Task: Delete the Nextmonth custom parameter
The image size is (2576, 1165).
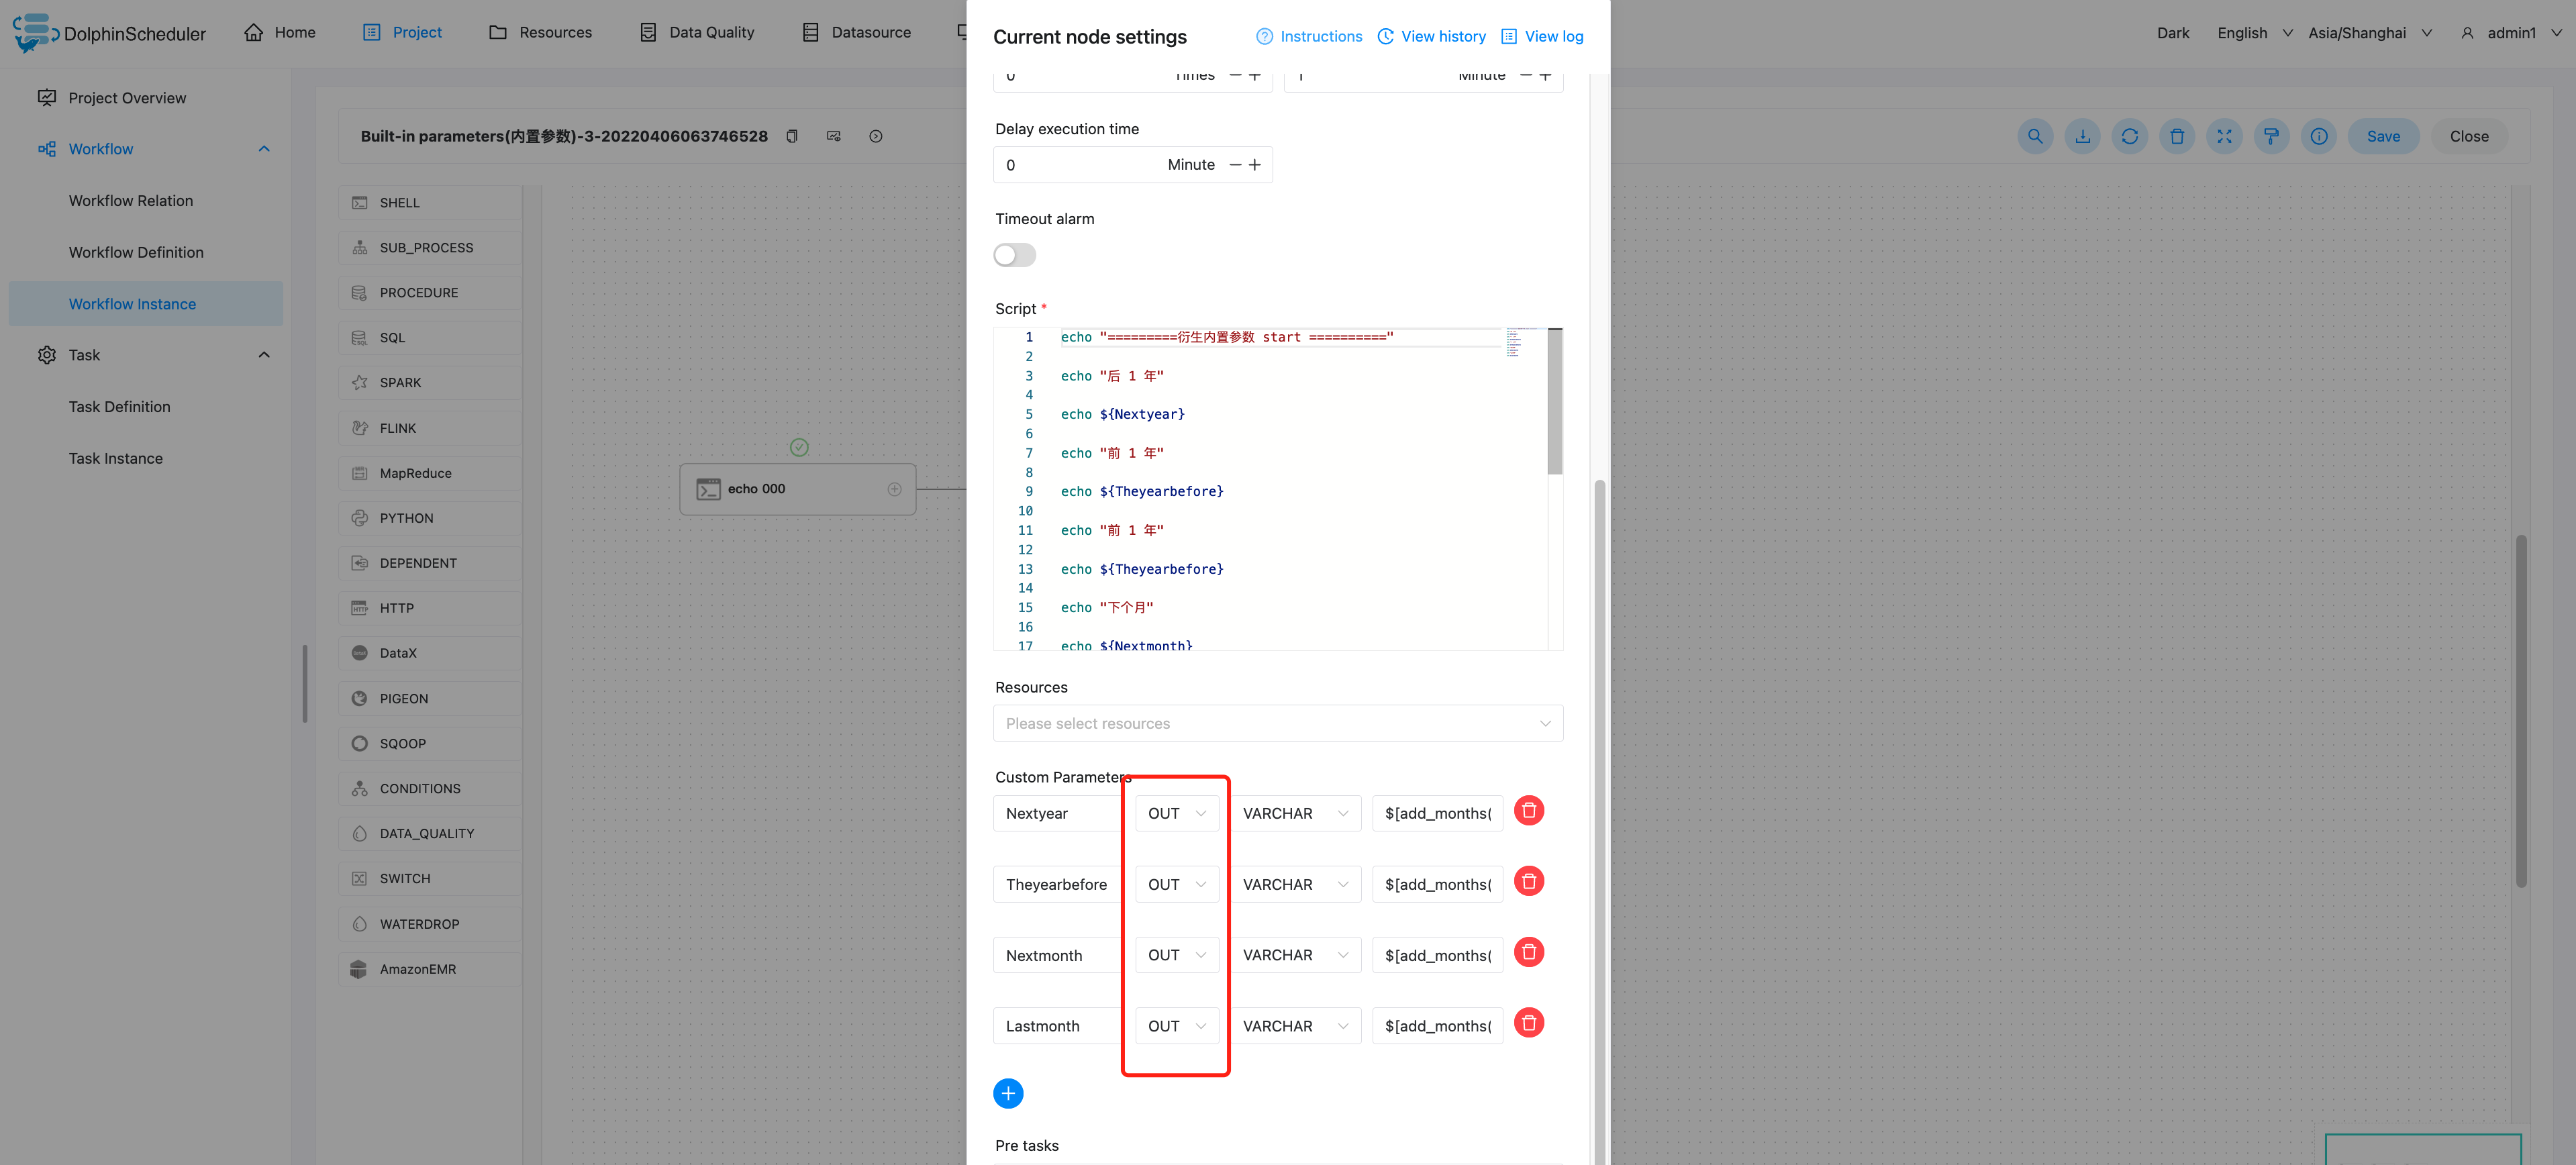Action: pyautogui.click(x=1528, y=952)
